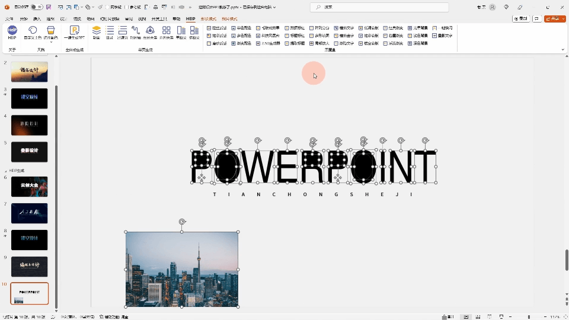This screenshot has height=320, width=569.
Task: Click in the 搜索 search box
Action: click(x=379, y=7)
